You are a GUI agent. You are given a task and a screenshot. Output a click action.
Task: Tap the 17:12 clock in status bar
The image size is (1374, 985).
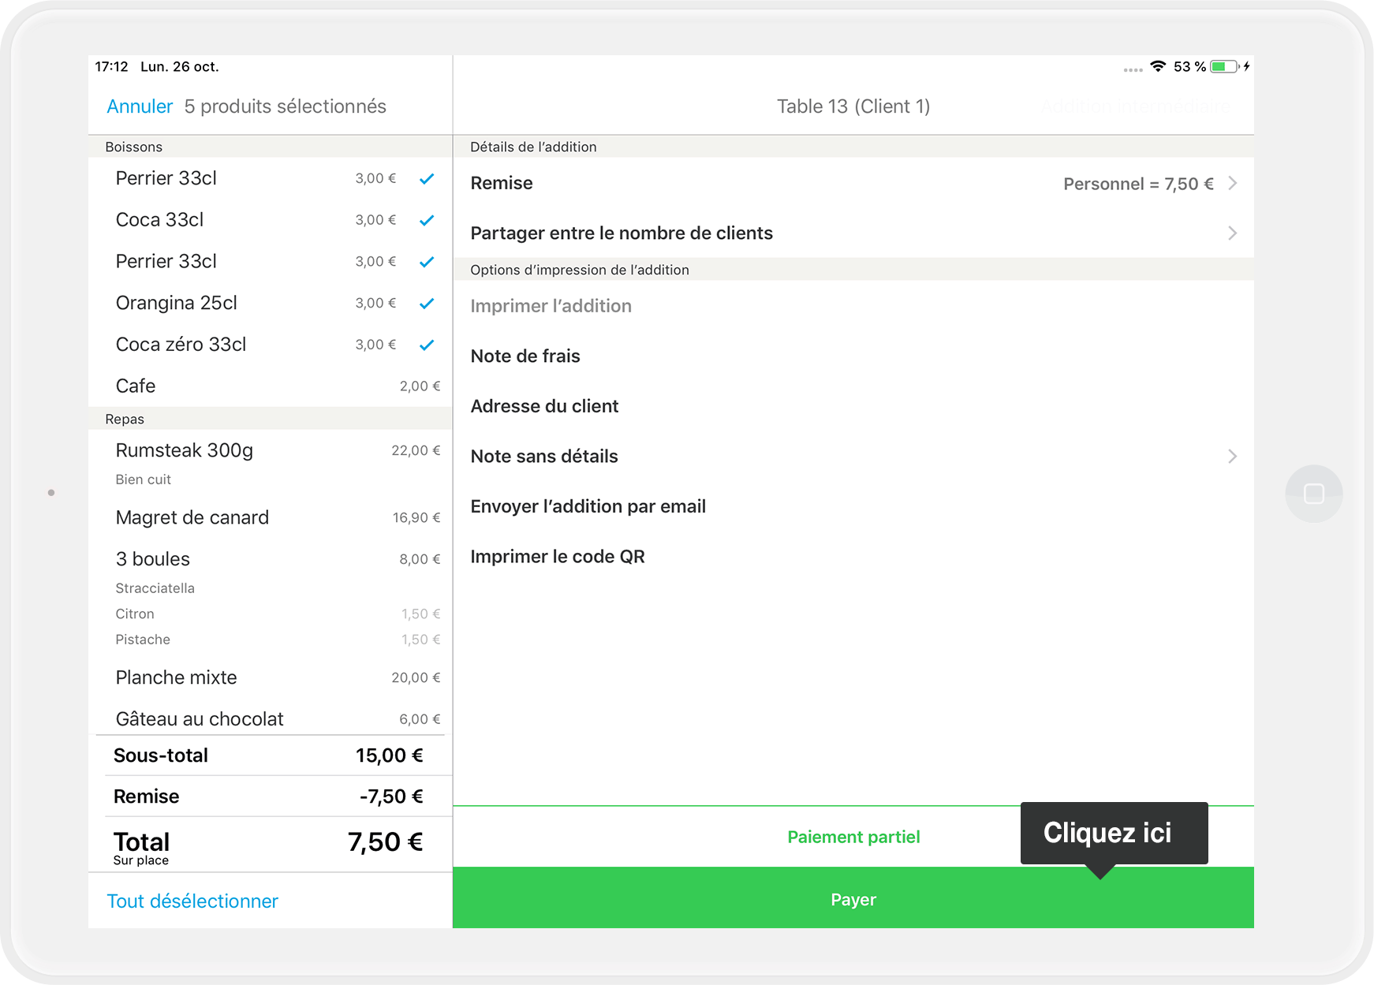coord(111,66)
